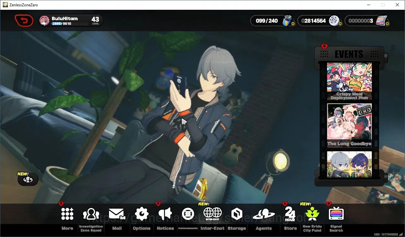Image resolution: width=405 pixels, height=237 pixels.
Task: Click the level 43 indicator
Action: tap(95, 20)
